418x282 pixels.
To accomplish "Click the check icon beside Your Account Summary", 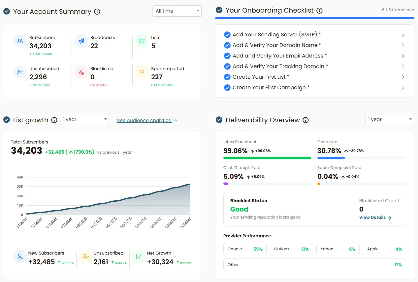I will tap(6, 12).
